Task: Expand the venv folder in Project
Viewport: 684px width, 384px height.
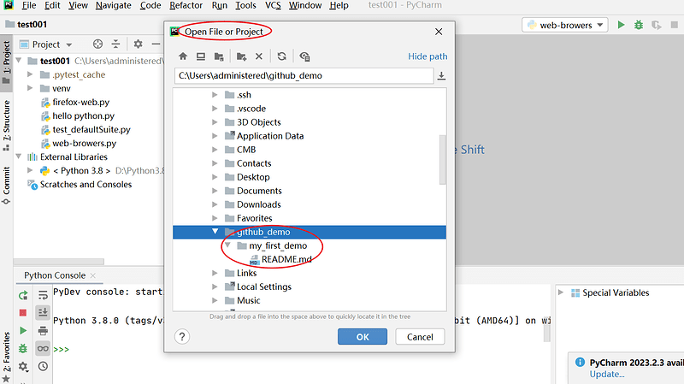Action: [30, 88]
